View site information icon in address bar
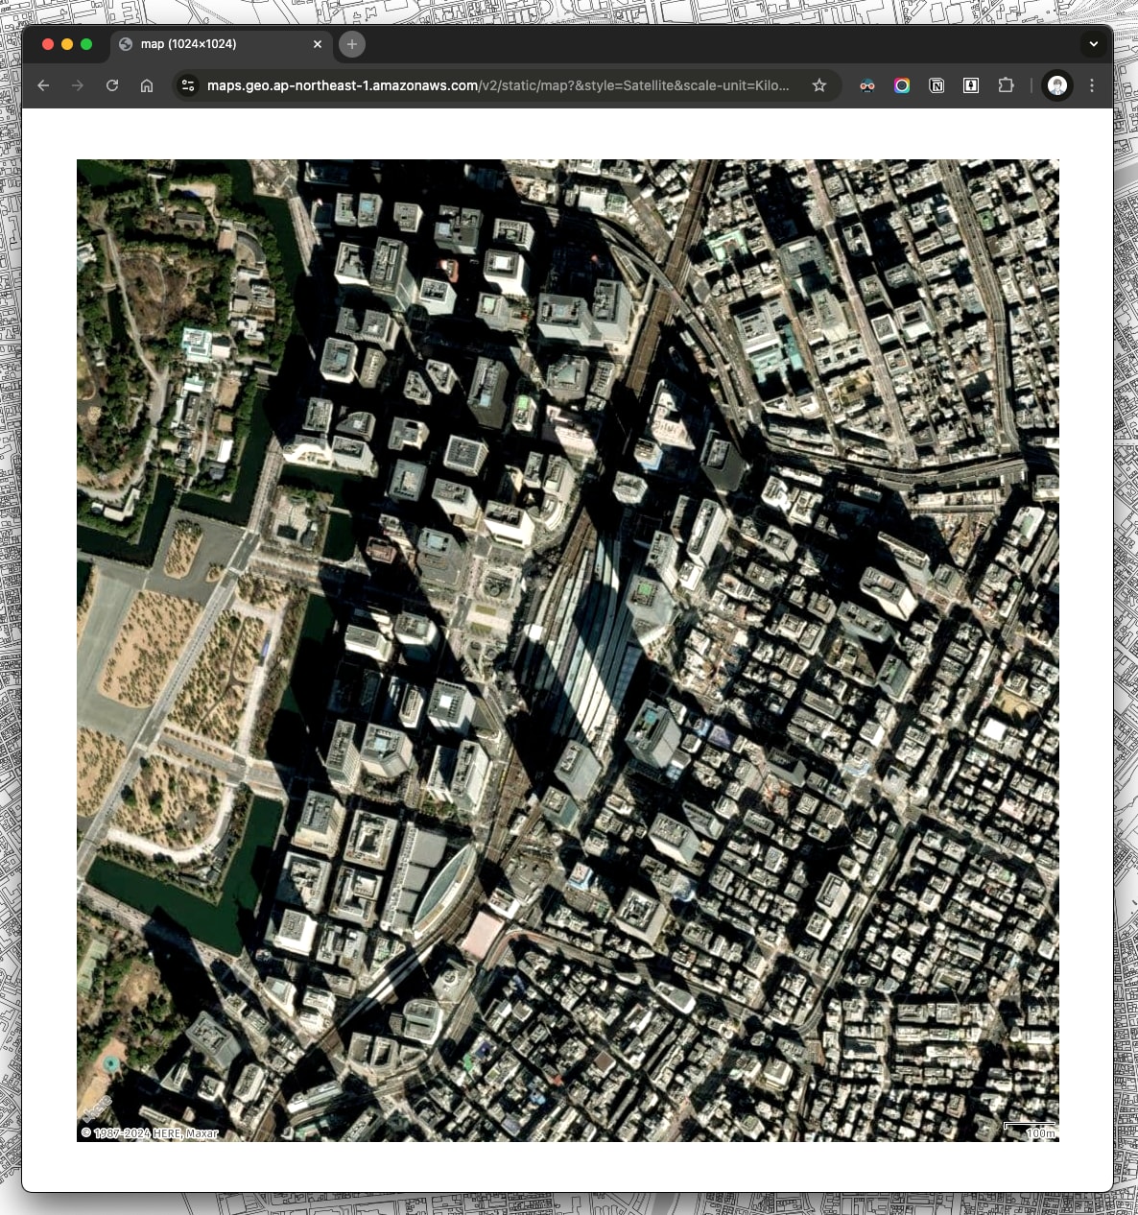 (188, 85)
